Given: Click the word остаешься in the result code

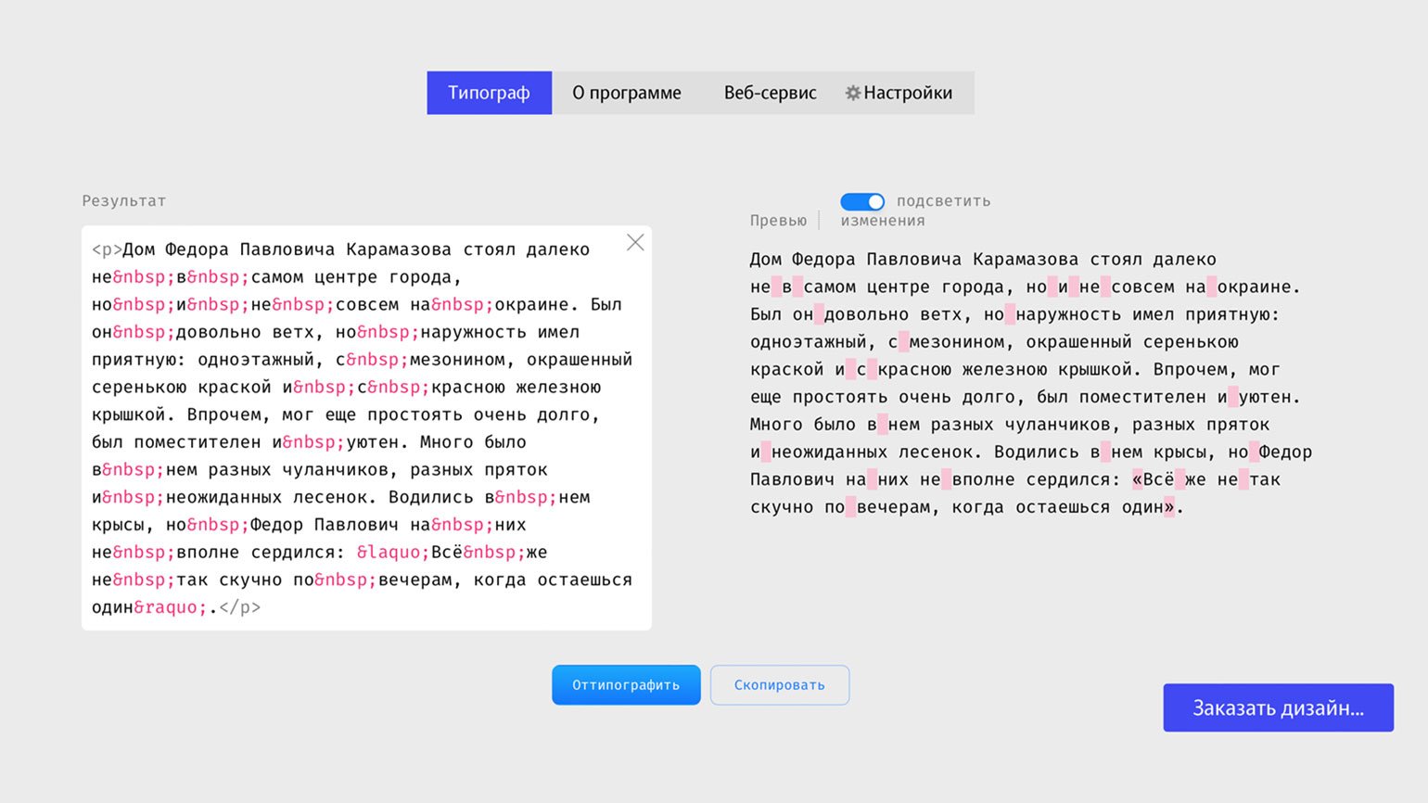Looking at the screenshot, I should pyautogui.click(x=585, y=580).
